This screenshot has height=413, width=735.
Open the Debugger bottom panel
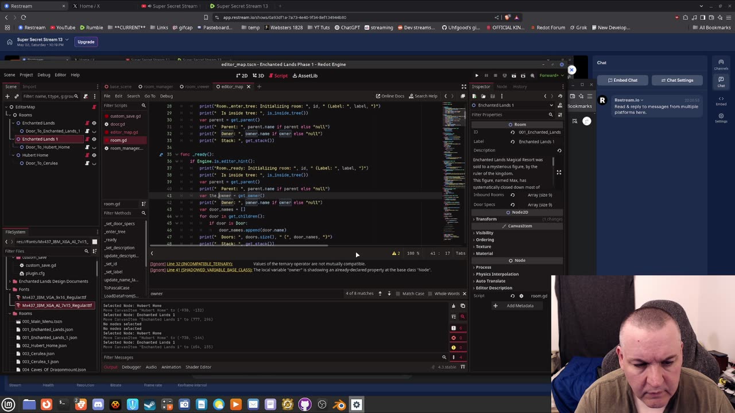click(x=131, y=367)
